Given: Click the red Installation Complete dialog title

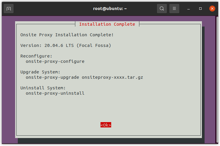Looking at the screenshot, I should point(107,24).
